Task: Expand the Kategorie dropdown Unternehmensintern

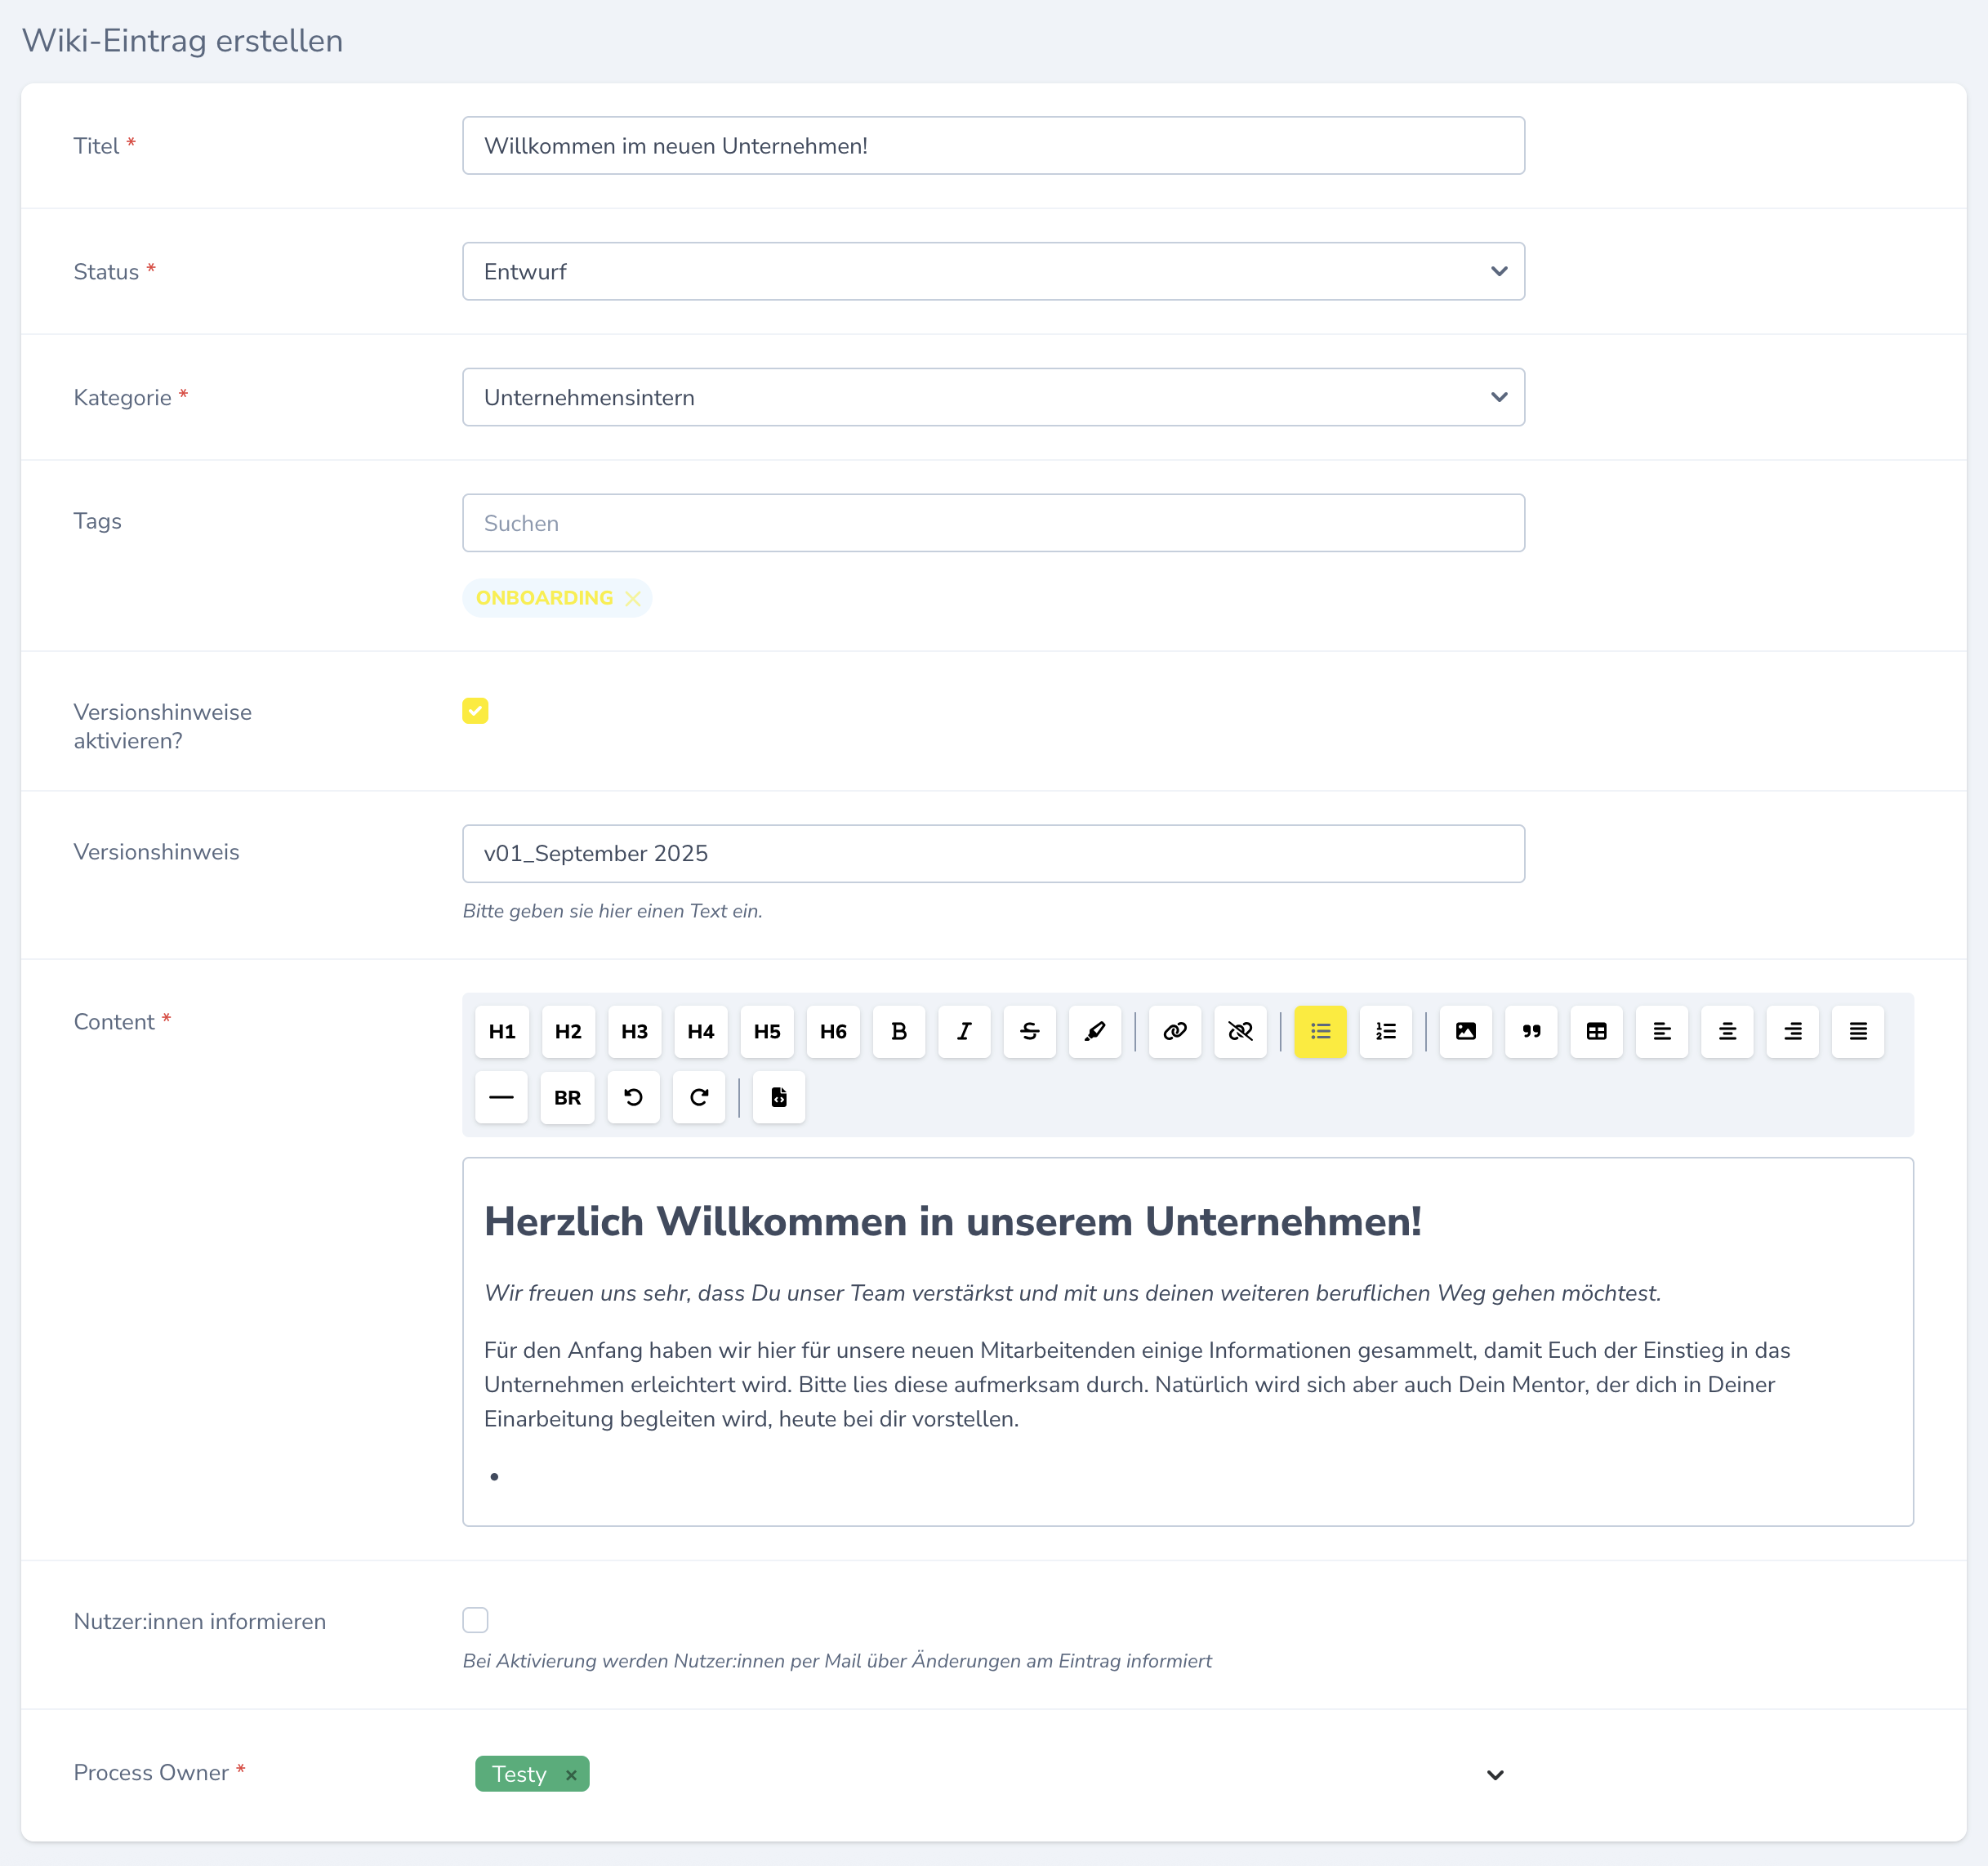Action: (x=993, y=397)
